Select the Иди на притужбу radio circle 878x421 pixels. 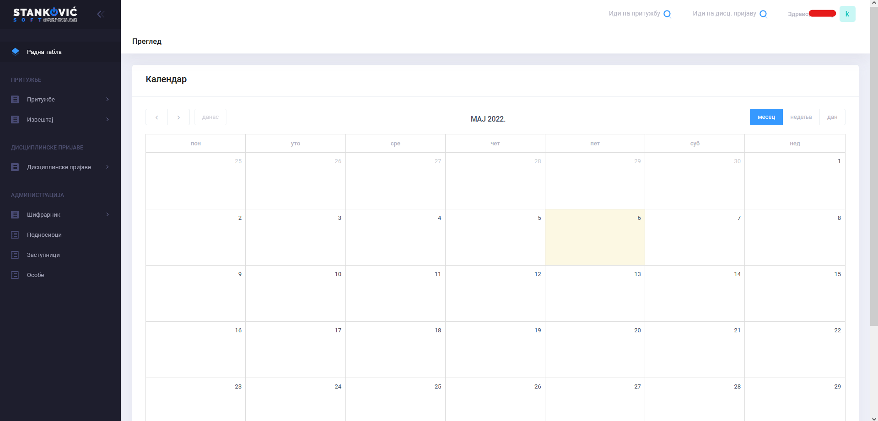[667, 14]
